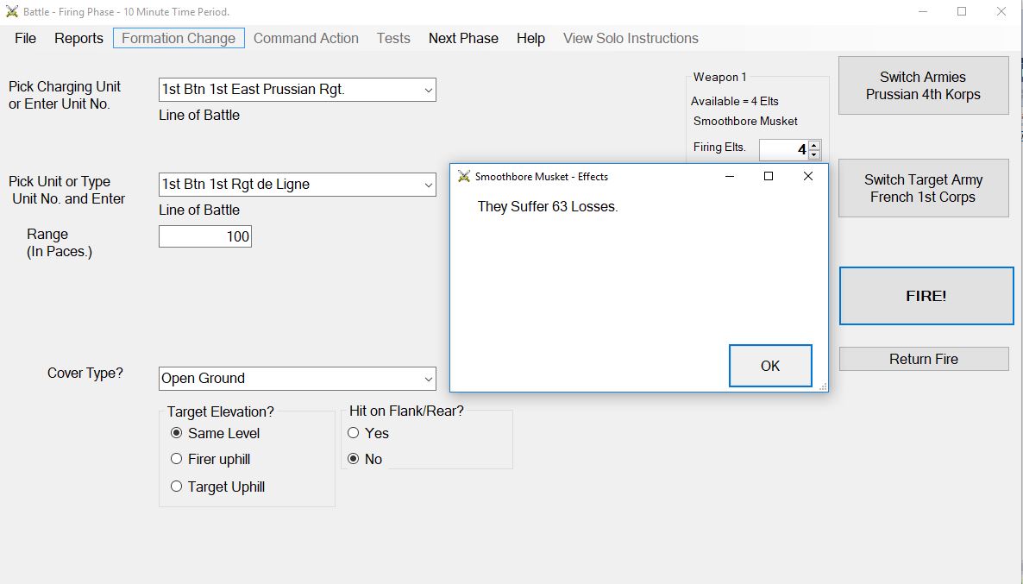This screenshot has width=1023, height=584.
Task: Expand the Cover Type dropdown
Action: [428, 379]
